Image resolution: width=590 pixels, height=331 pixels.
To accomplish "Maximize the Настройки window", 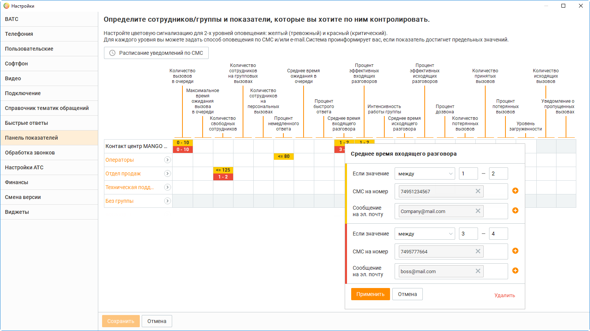I will [x=563, y=6].
